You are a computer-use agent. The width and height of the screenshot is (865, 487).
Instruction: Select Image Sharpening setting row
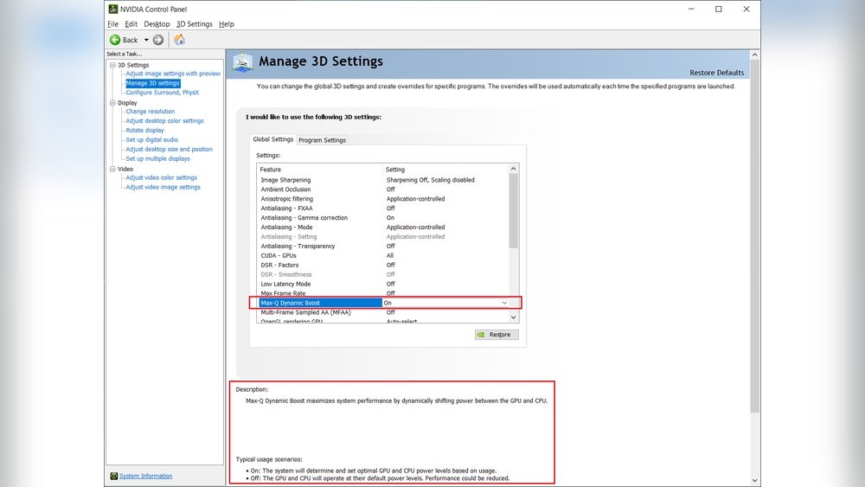click(383, 180)
